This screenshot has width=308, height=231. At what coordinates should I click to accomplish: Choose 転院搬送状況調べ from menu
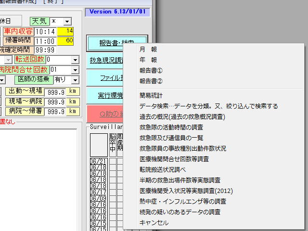162,170
